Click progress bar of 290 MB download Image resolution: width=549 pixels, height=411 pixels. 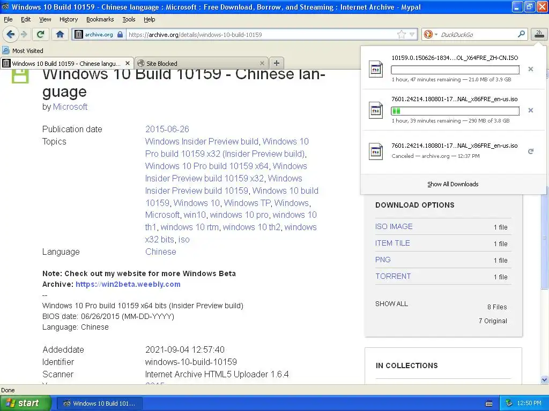tap(455, 111)
